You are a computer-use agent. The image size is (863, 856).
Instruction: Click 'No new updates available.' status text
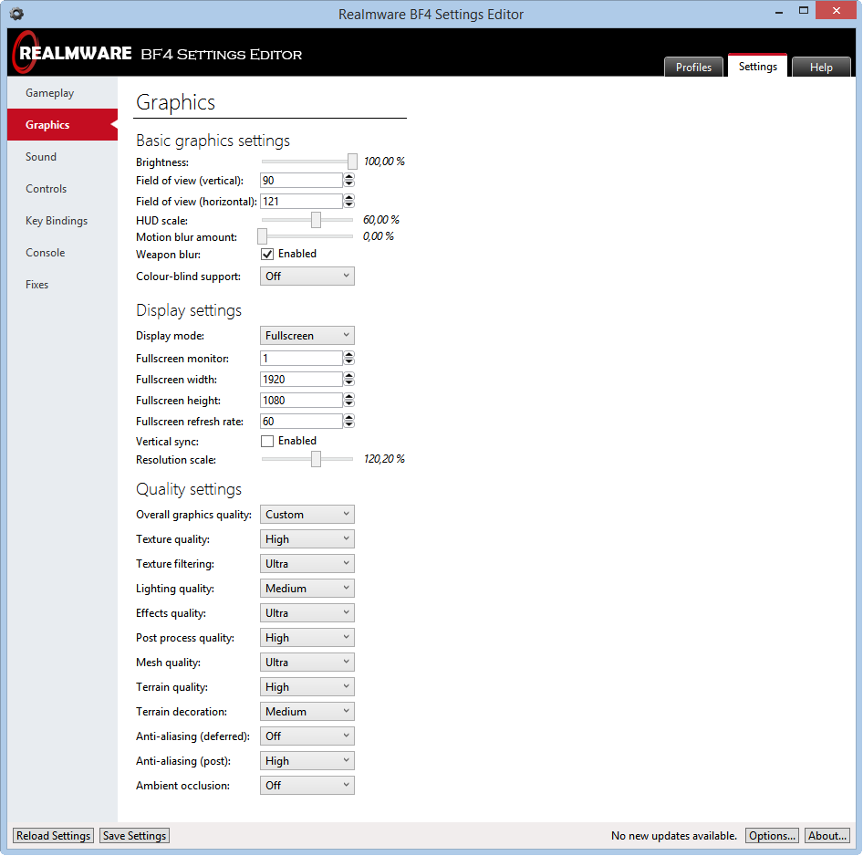[x=673, y=836]
